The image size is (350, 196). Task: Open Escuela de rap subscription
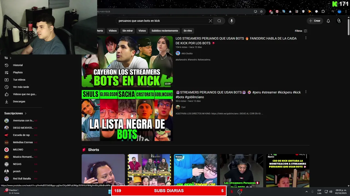point(21,135)
